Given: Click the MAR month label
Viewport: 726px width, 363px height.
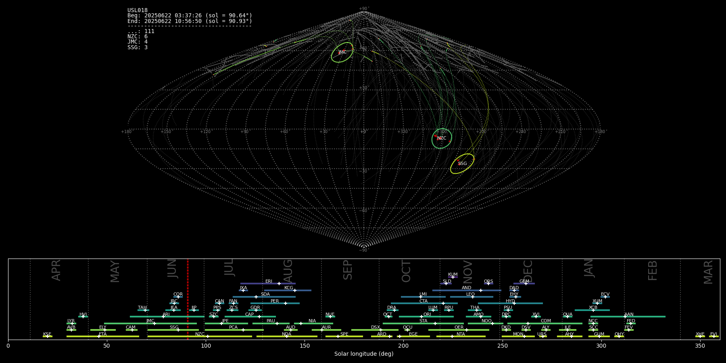Looking at the screenshot, I should click(x=708, y=272).
